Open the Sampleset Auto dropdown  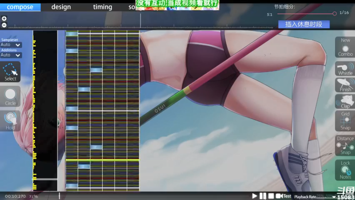pyautogui.click(x=11, y=45)
